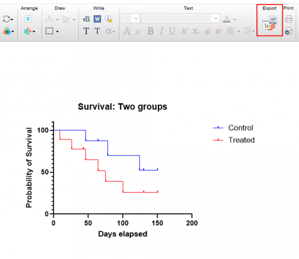
Task: Open the color scheme circles dropdown
Action: [x=8, y=31]
